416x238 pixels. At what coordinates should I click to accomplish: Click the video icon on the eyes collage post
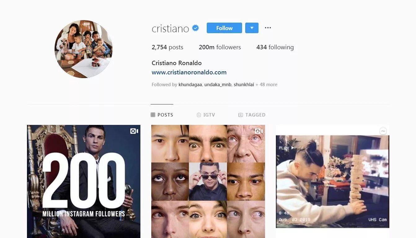pos(259,131)
